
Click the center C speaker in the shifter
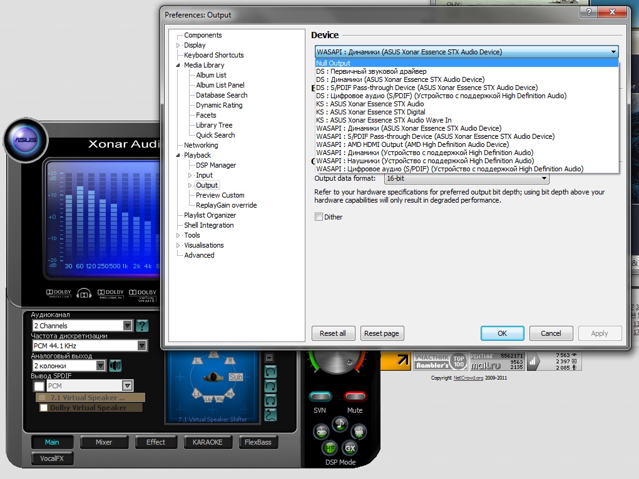point(213,355)
